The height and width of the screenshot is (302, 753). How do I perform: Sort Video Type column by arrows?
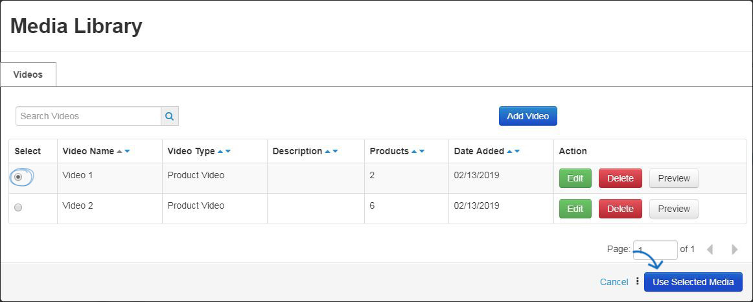(x=224, y=151)
